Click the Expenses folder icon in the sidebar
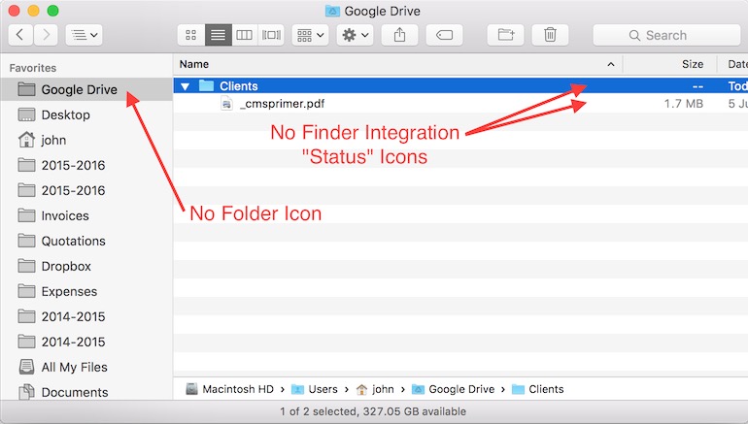This screenshot has width=748, height=424. point(26,291)
